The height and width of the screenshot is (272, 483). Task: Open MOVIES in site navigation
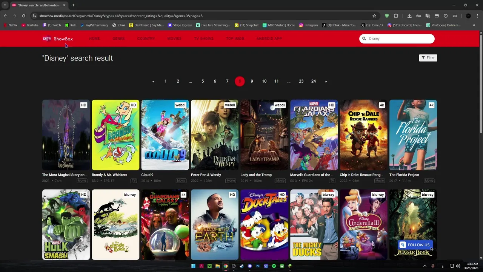pos(174,39)
